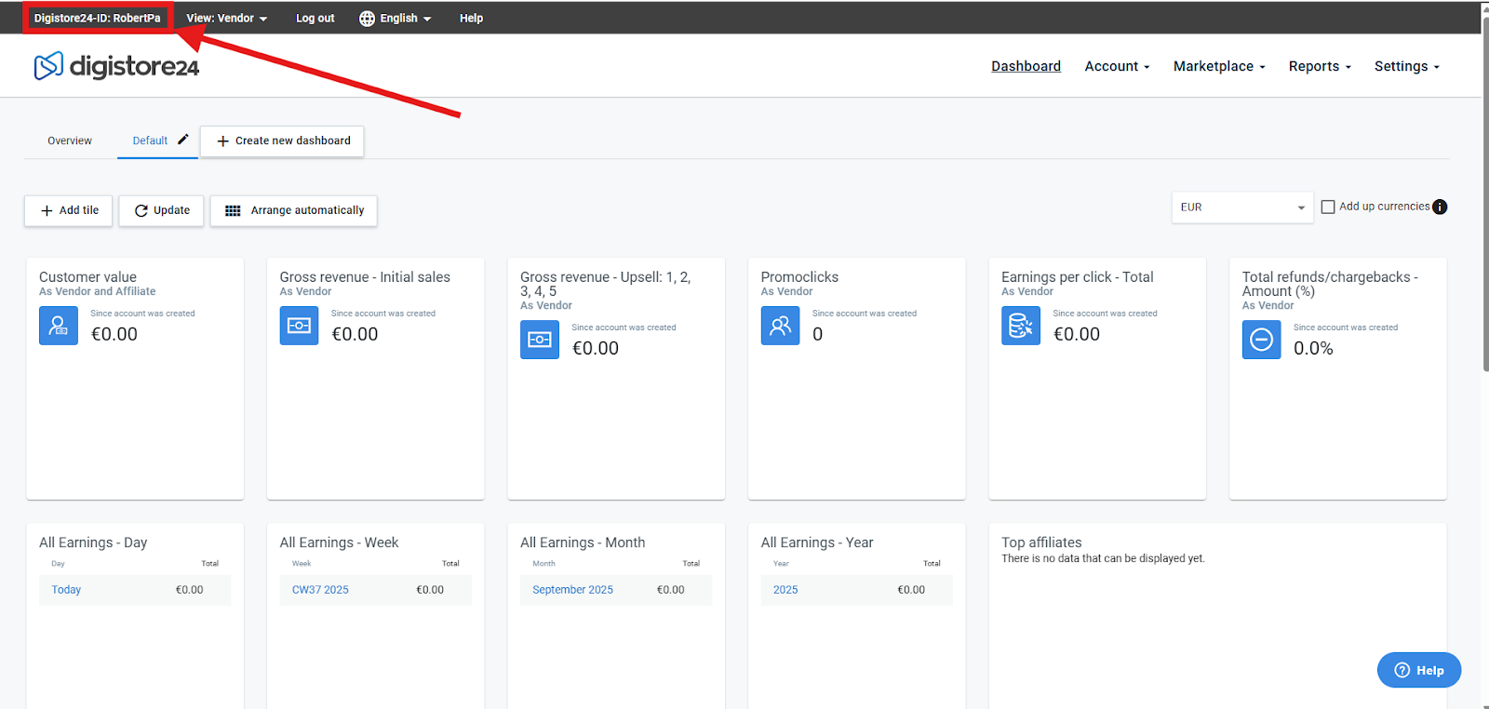Open the floating Help button

point(1419,670)
